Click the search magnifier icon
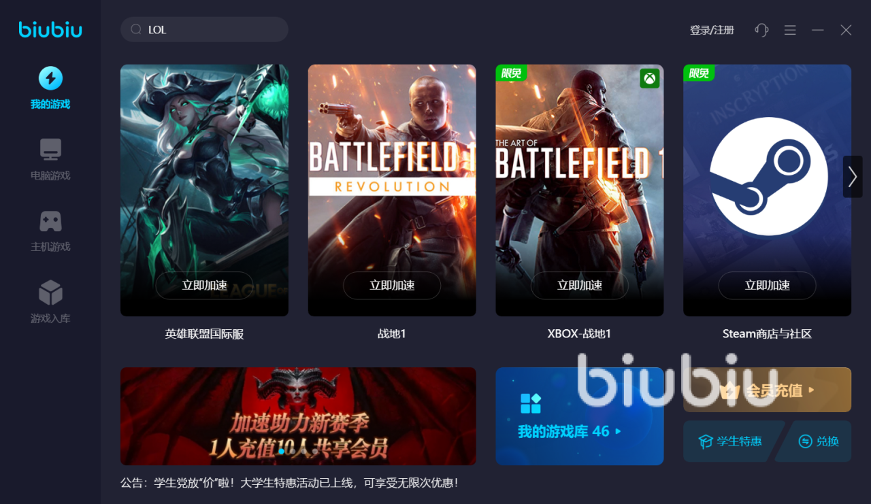Image resolution: width=871 pixels, height=504 pixels. pos(136,29)
